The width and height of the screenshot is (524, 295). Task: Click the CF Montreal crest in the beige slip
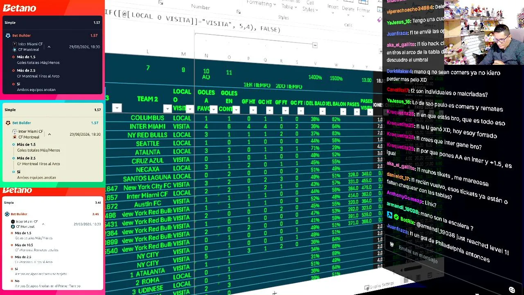point(15,137)
